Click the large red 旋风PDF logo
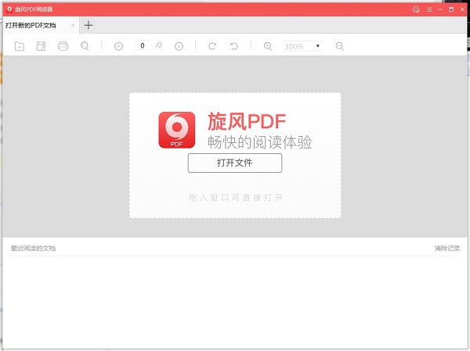 (x=177, y=130)
